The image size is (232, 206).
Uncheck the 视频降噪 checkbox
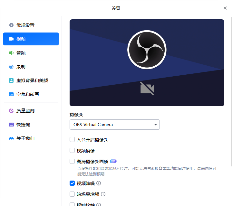pyautogui.click(x=72, y=183)
